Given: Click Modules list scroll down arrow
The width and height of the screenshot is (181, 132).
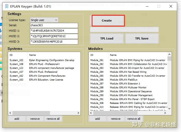Looking at the screenshot, I should tap(170, 109).
